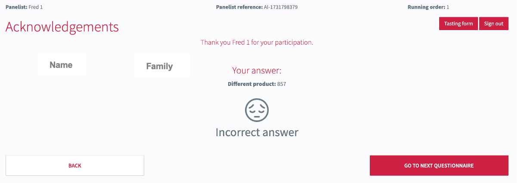Click panelist name 'Fred 1' in header
This screenshot has height=183, width=521.
(36, 7)
